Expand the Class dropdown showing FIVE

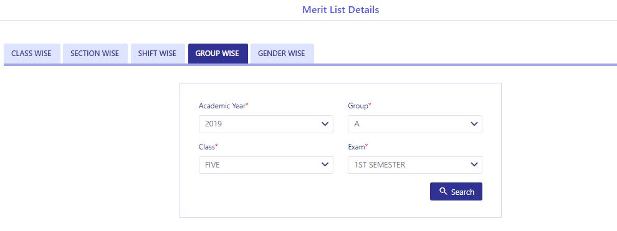pyautogui.click(x=266, y=165)
